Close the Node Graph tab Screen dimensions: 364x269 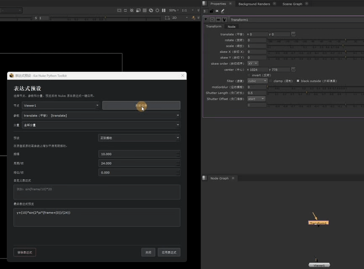[x=233, y=178]
